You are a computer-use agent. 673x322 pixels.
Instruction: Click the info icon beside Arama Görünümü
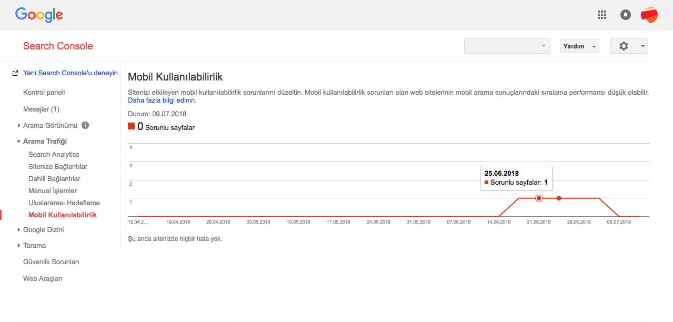[x=85, y=125]
